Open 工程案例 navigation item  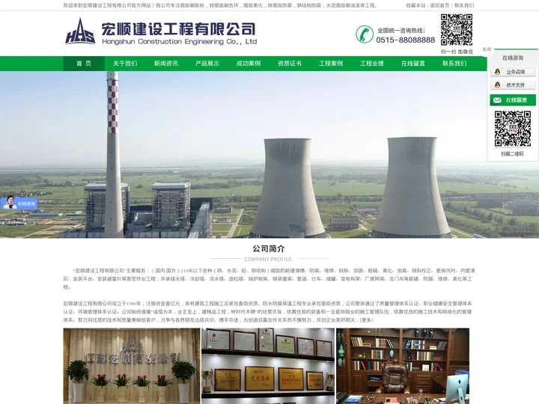click(331, 64)
